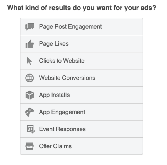167x165 pixels.
Task: Pick the Website Conversions text label
Action: click(67, 78)
